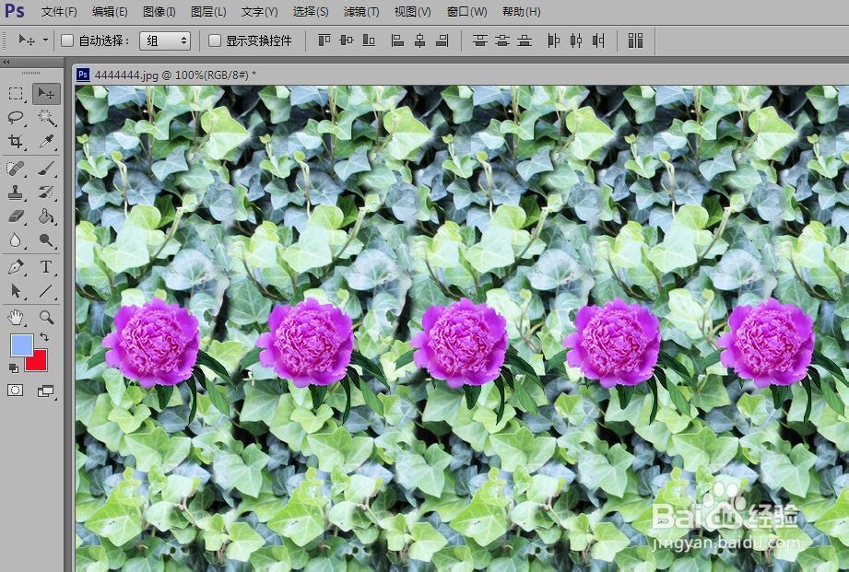Distribute left edges in options bar
849x572 pixels.
553,40
